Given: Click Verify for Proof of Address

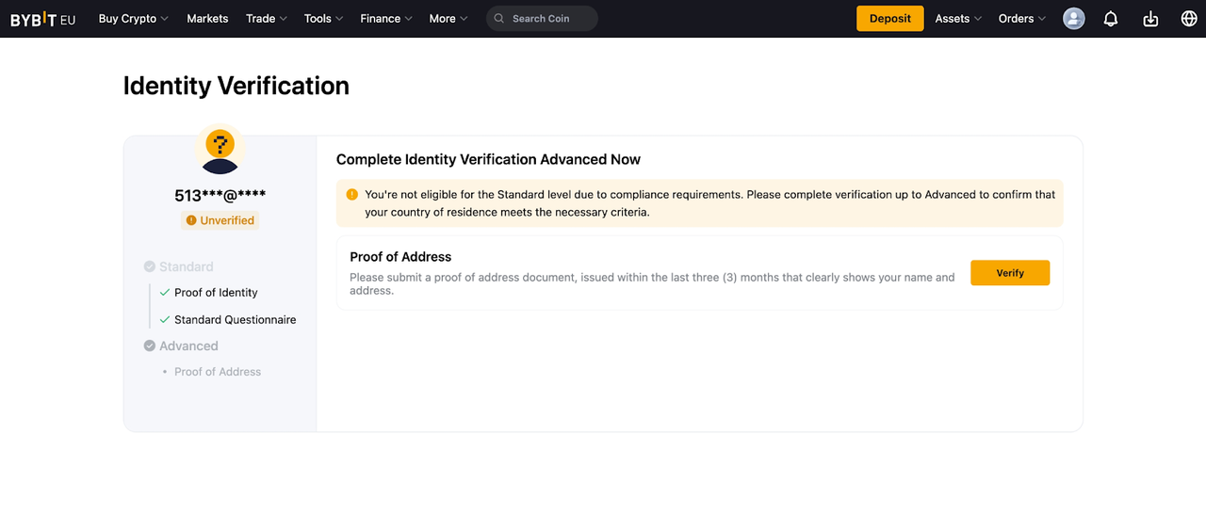Looking at the screenshot, I should click(1009, 273).
